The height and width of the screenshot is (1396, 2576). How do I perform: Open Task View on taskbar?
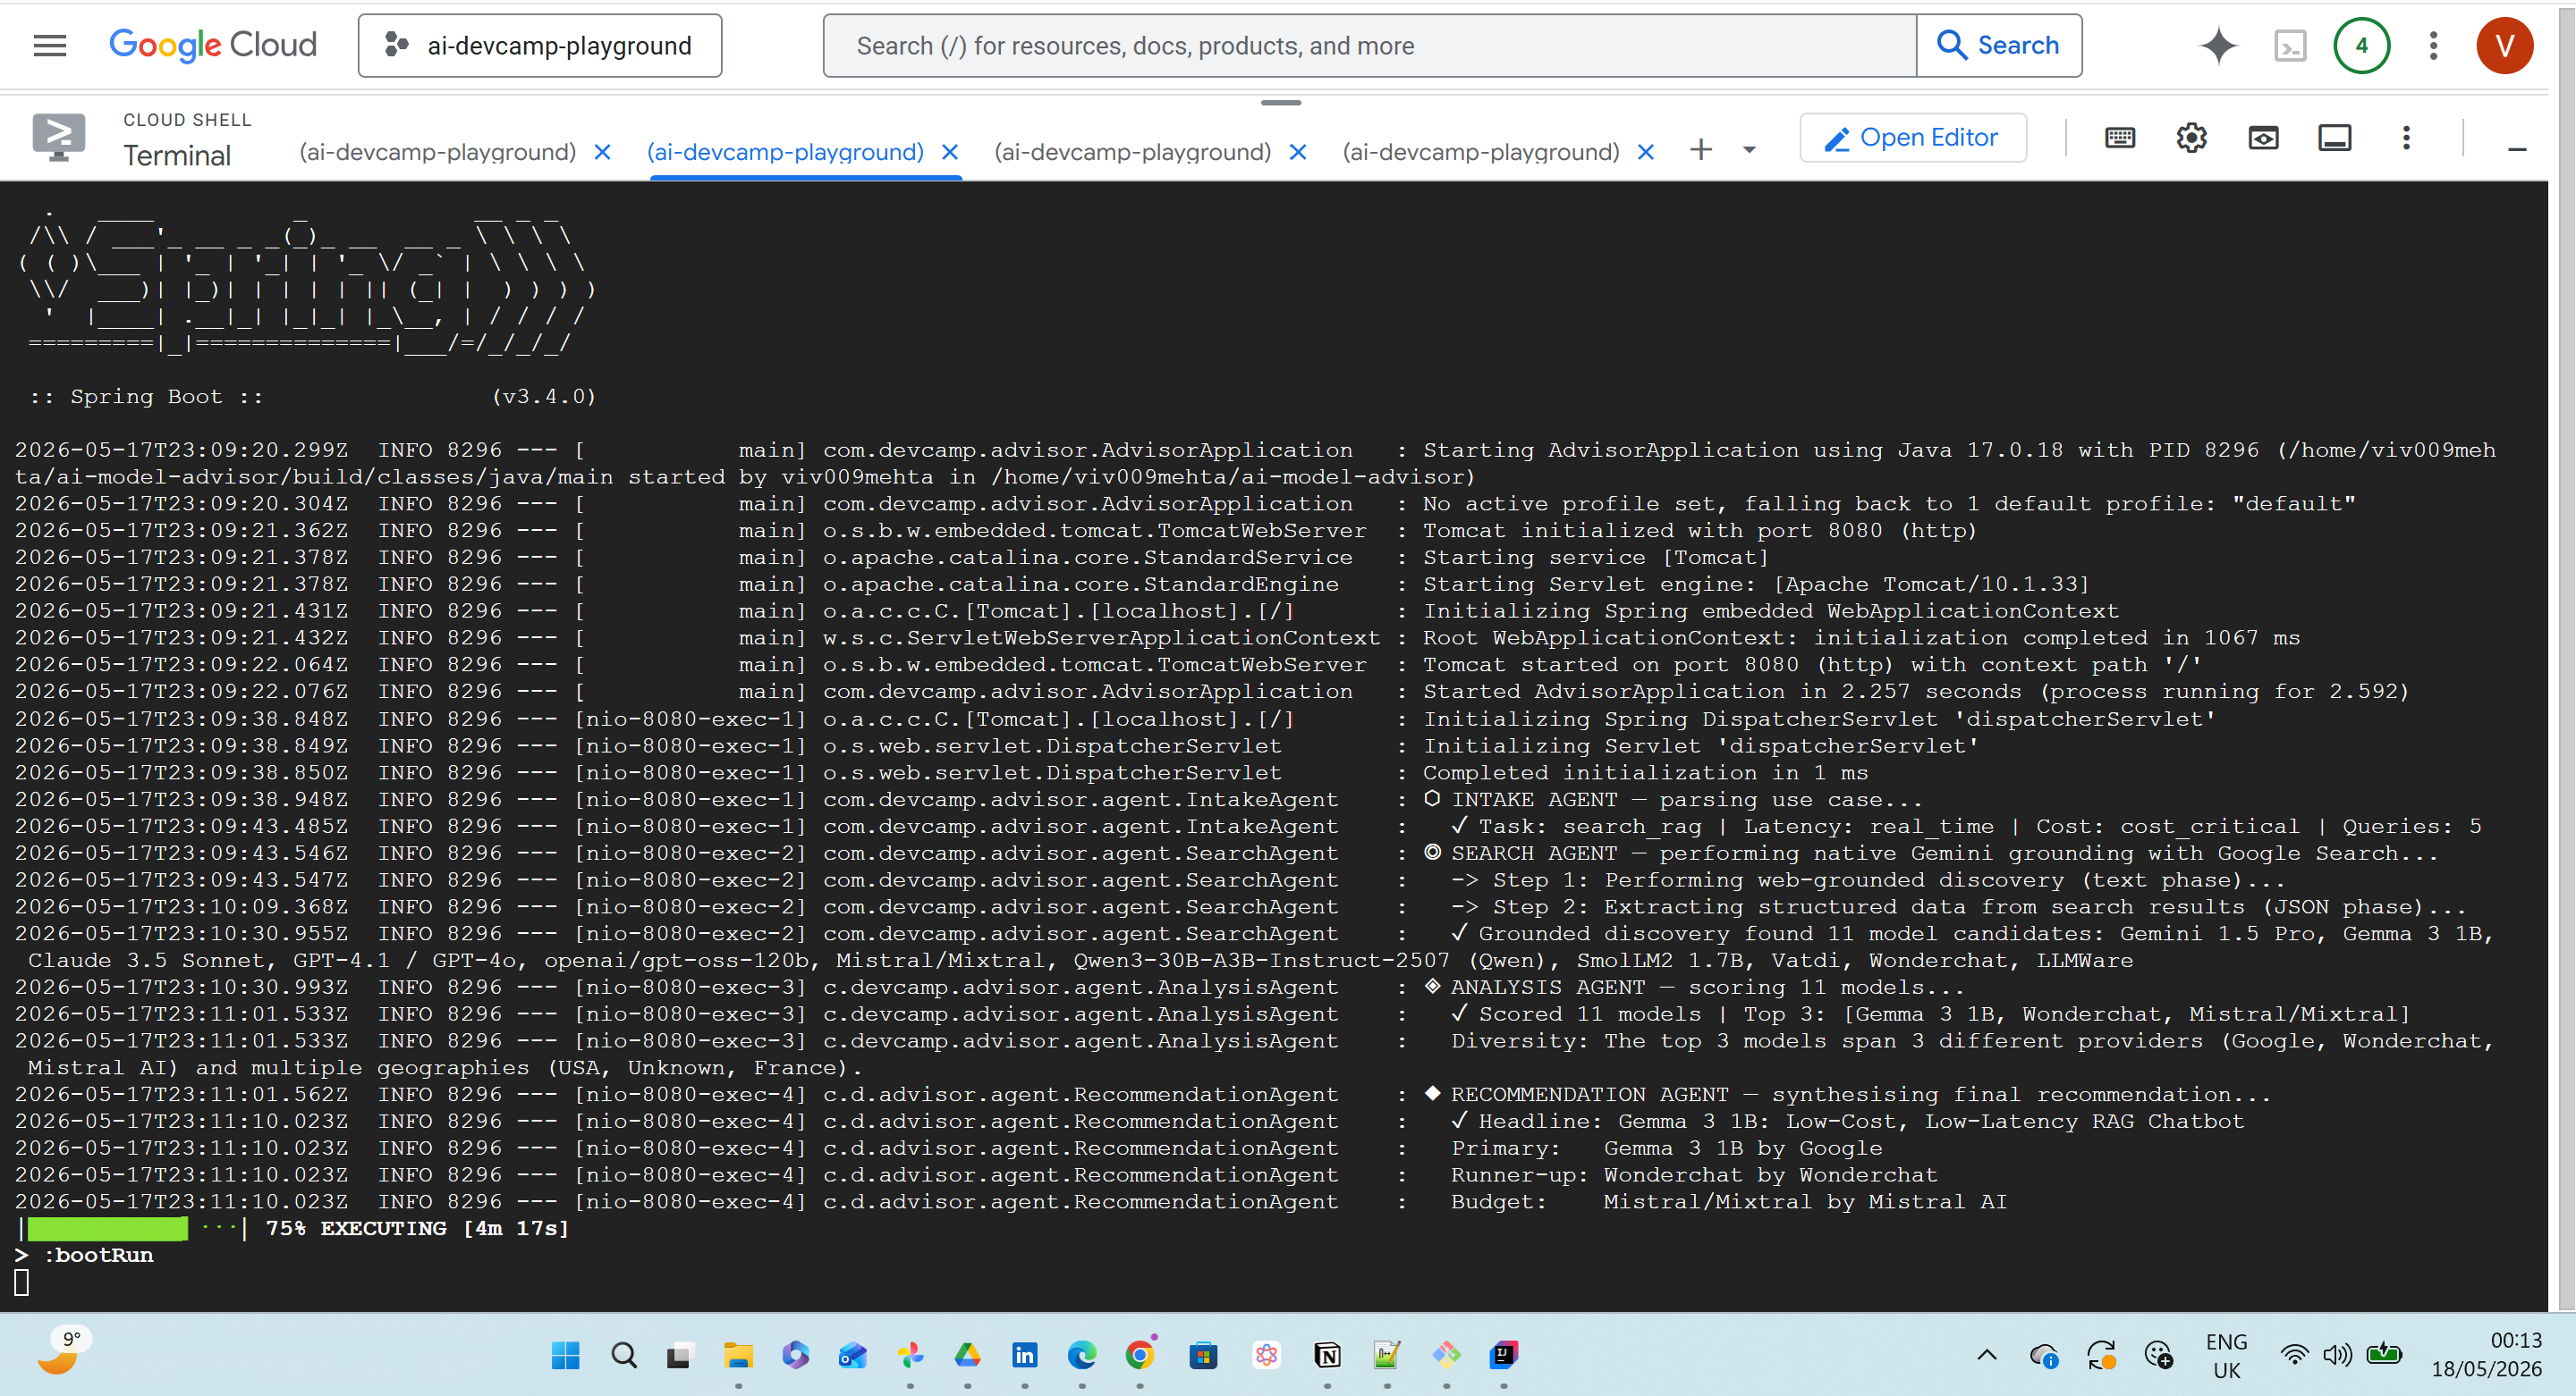coord(680,1355)
